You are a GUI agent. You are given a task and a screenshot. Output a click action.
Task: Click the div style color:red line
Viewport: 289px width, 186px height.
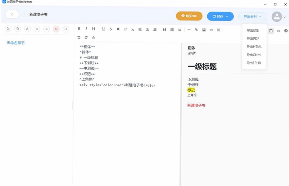(x=117, y=85)
